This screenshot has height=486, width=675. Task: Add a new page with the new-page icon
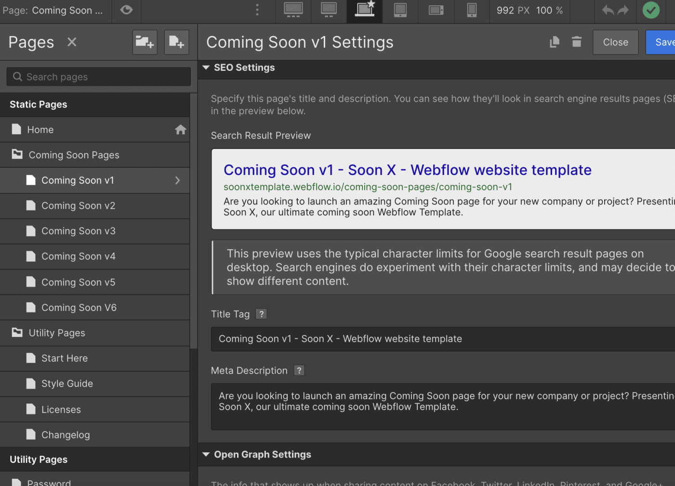click(x=176, y=42)
